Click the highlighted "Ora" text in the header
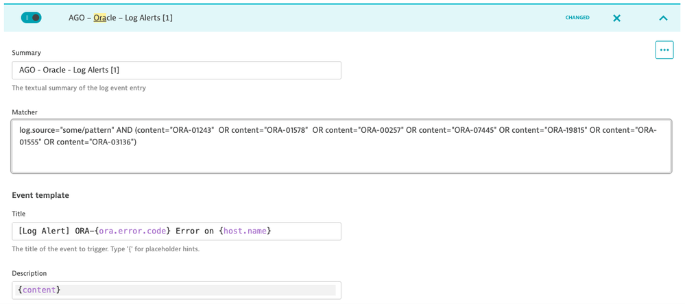 tap(100, 18)
